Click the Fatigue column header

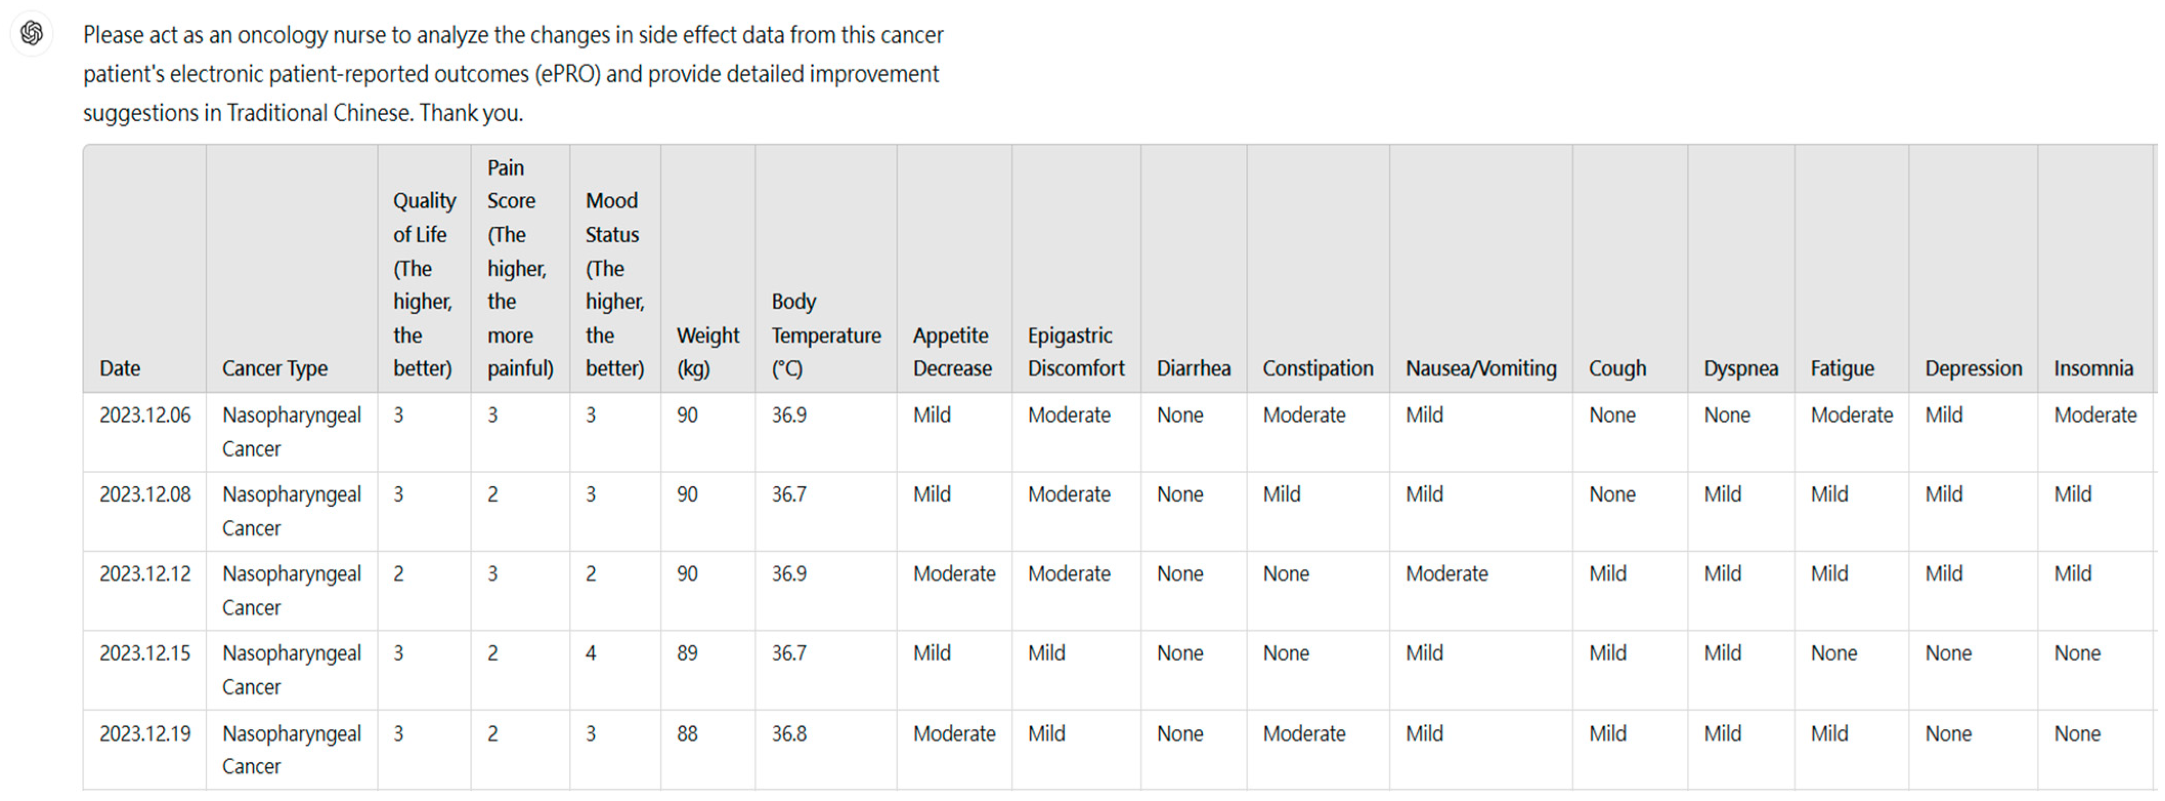(x=1842, y=368)
